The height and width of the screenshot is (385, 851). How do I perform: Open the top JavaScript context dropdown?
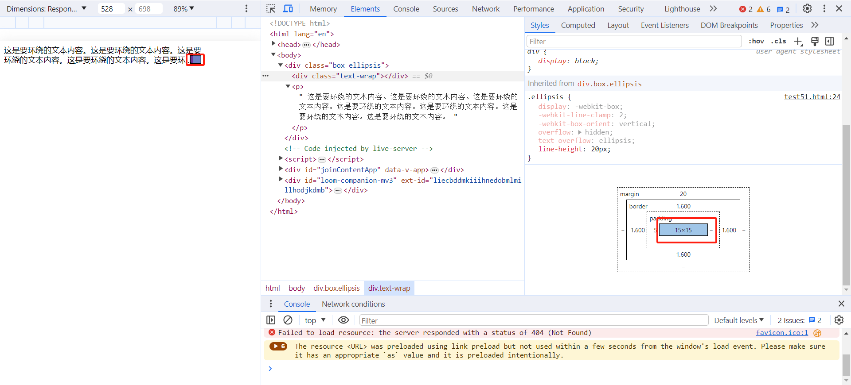(x=315, y=320)
